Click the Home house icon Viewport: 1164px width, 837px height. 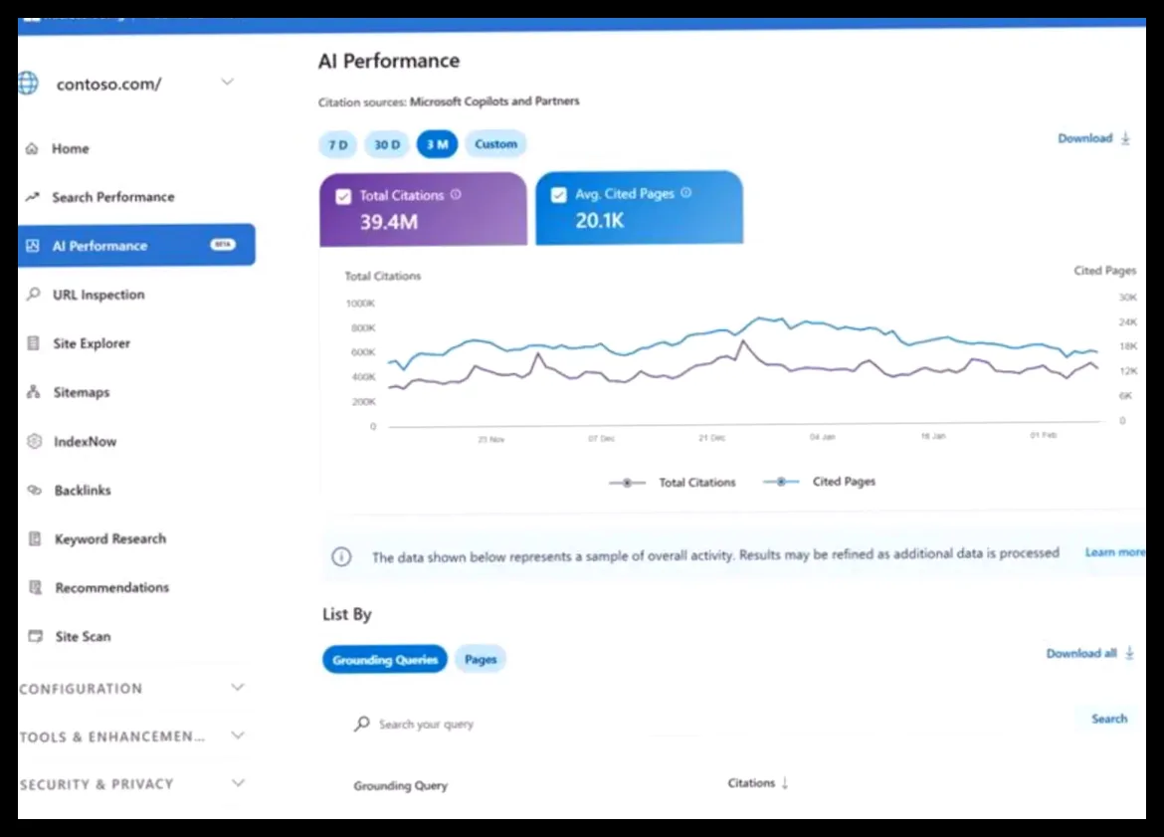(x=32, y=148)
